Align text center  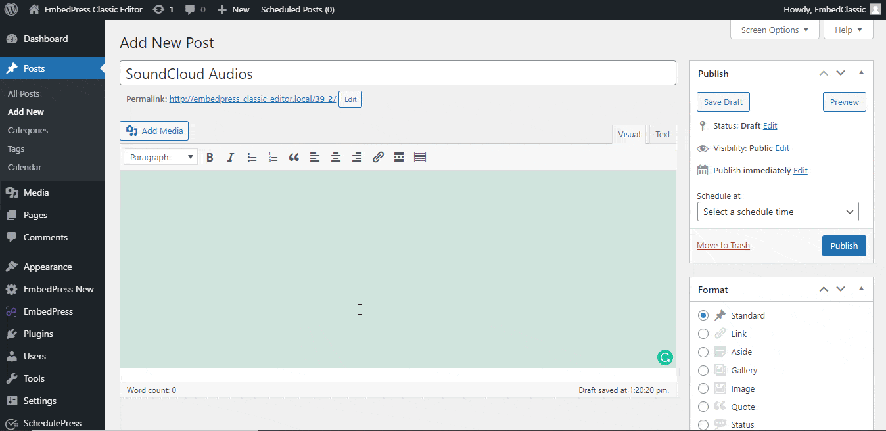click(336, 157)
